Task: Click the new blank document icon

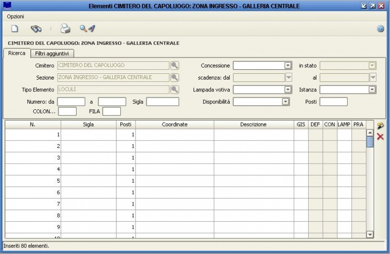Action: tap(15, 29)
